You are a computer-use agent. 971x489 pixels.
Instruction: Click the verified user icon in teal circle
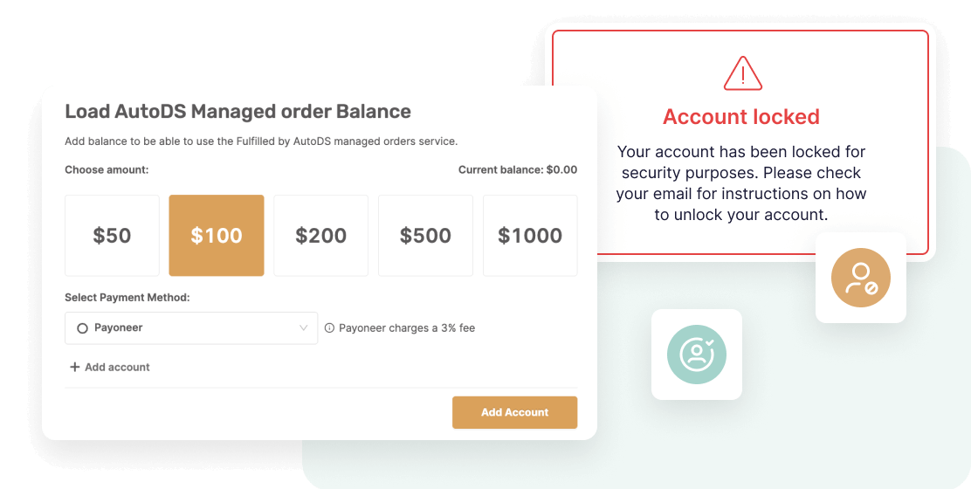[697, 355]
